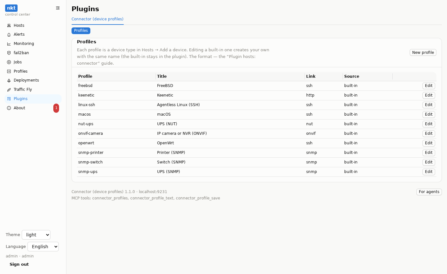Open the Language dropdown
Screen dimensions: 447x274
(43, 247)
